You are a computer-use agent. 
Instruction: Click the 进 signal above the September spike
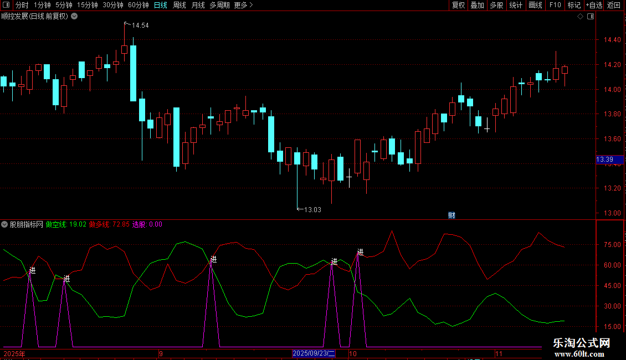point(214,259)
